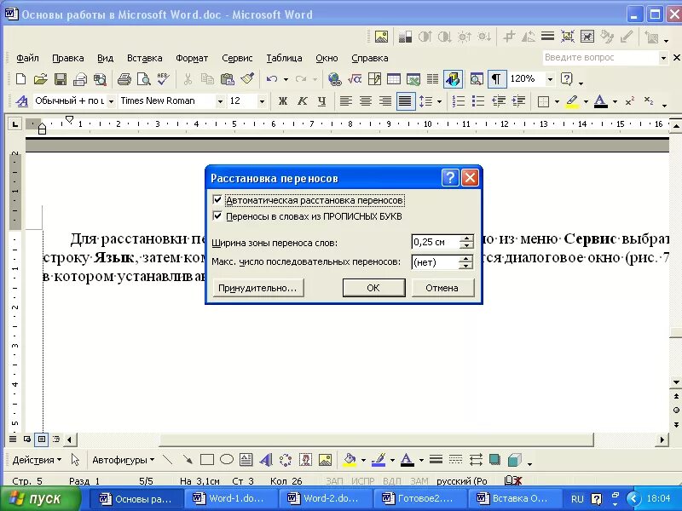
Task: Insert a table from the standard toolbar
Action: (x=394, y=79)
